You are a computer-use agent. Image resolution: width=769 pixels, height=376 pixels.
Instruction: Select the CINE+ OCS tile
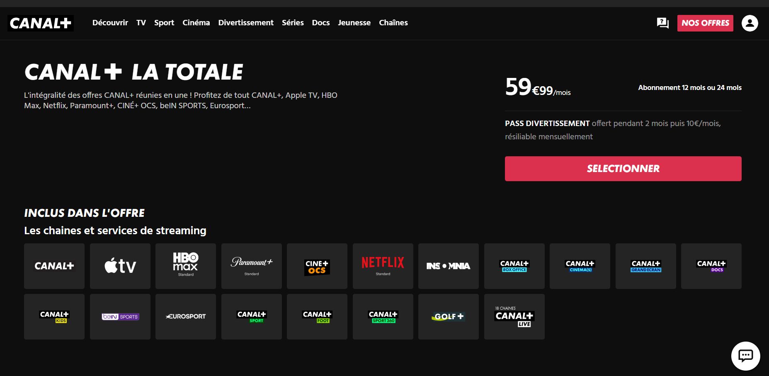click(x=317, y=266)
